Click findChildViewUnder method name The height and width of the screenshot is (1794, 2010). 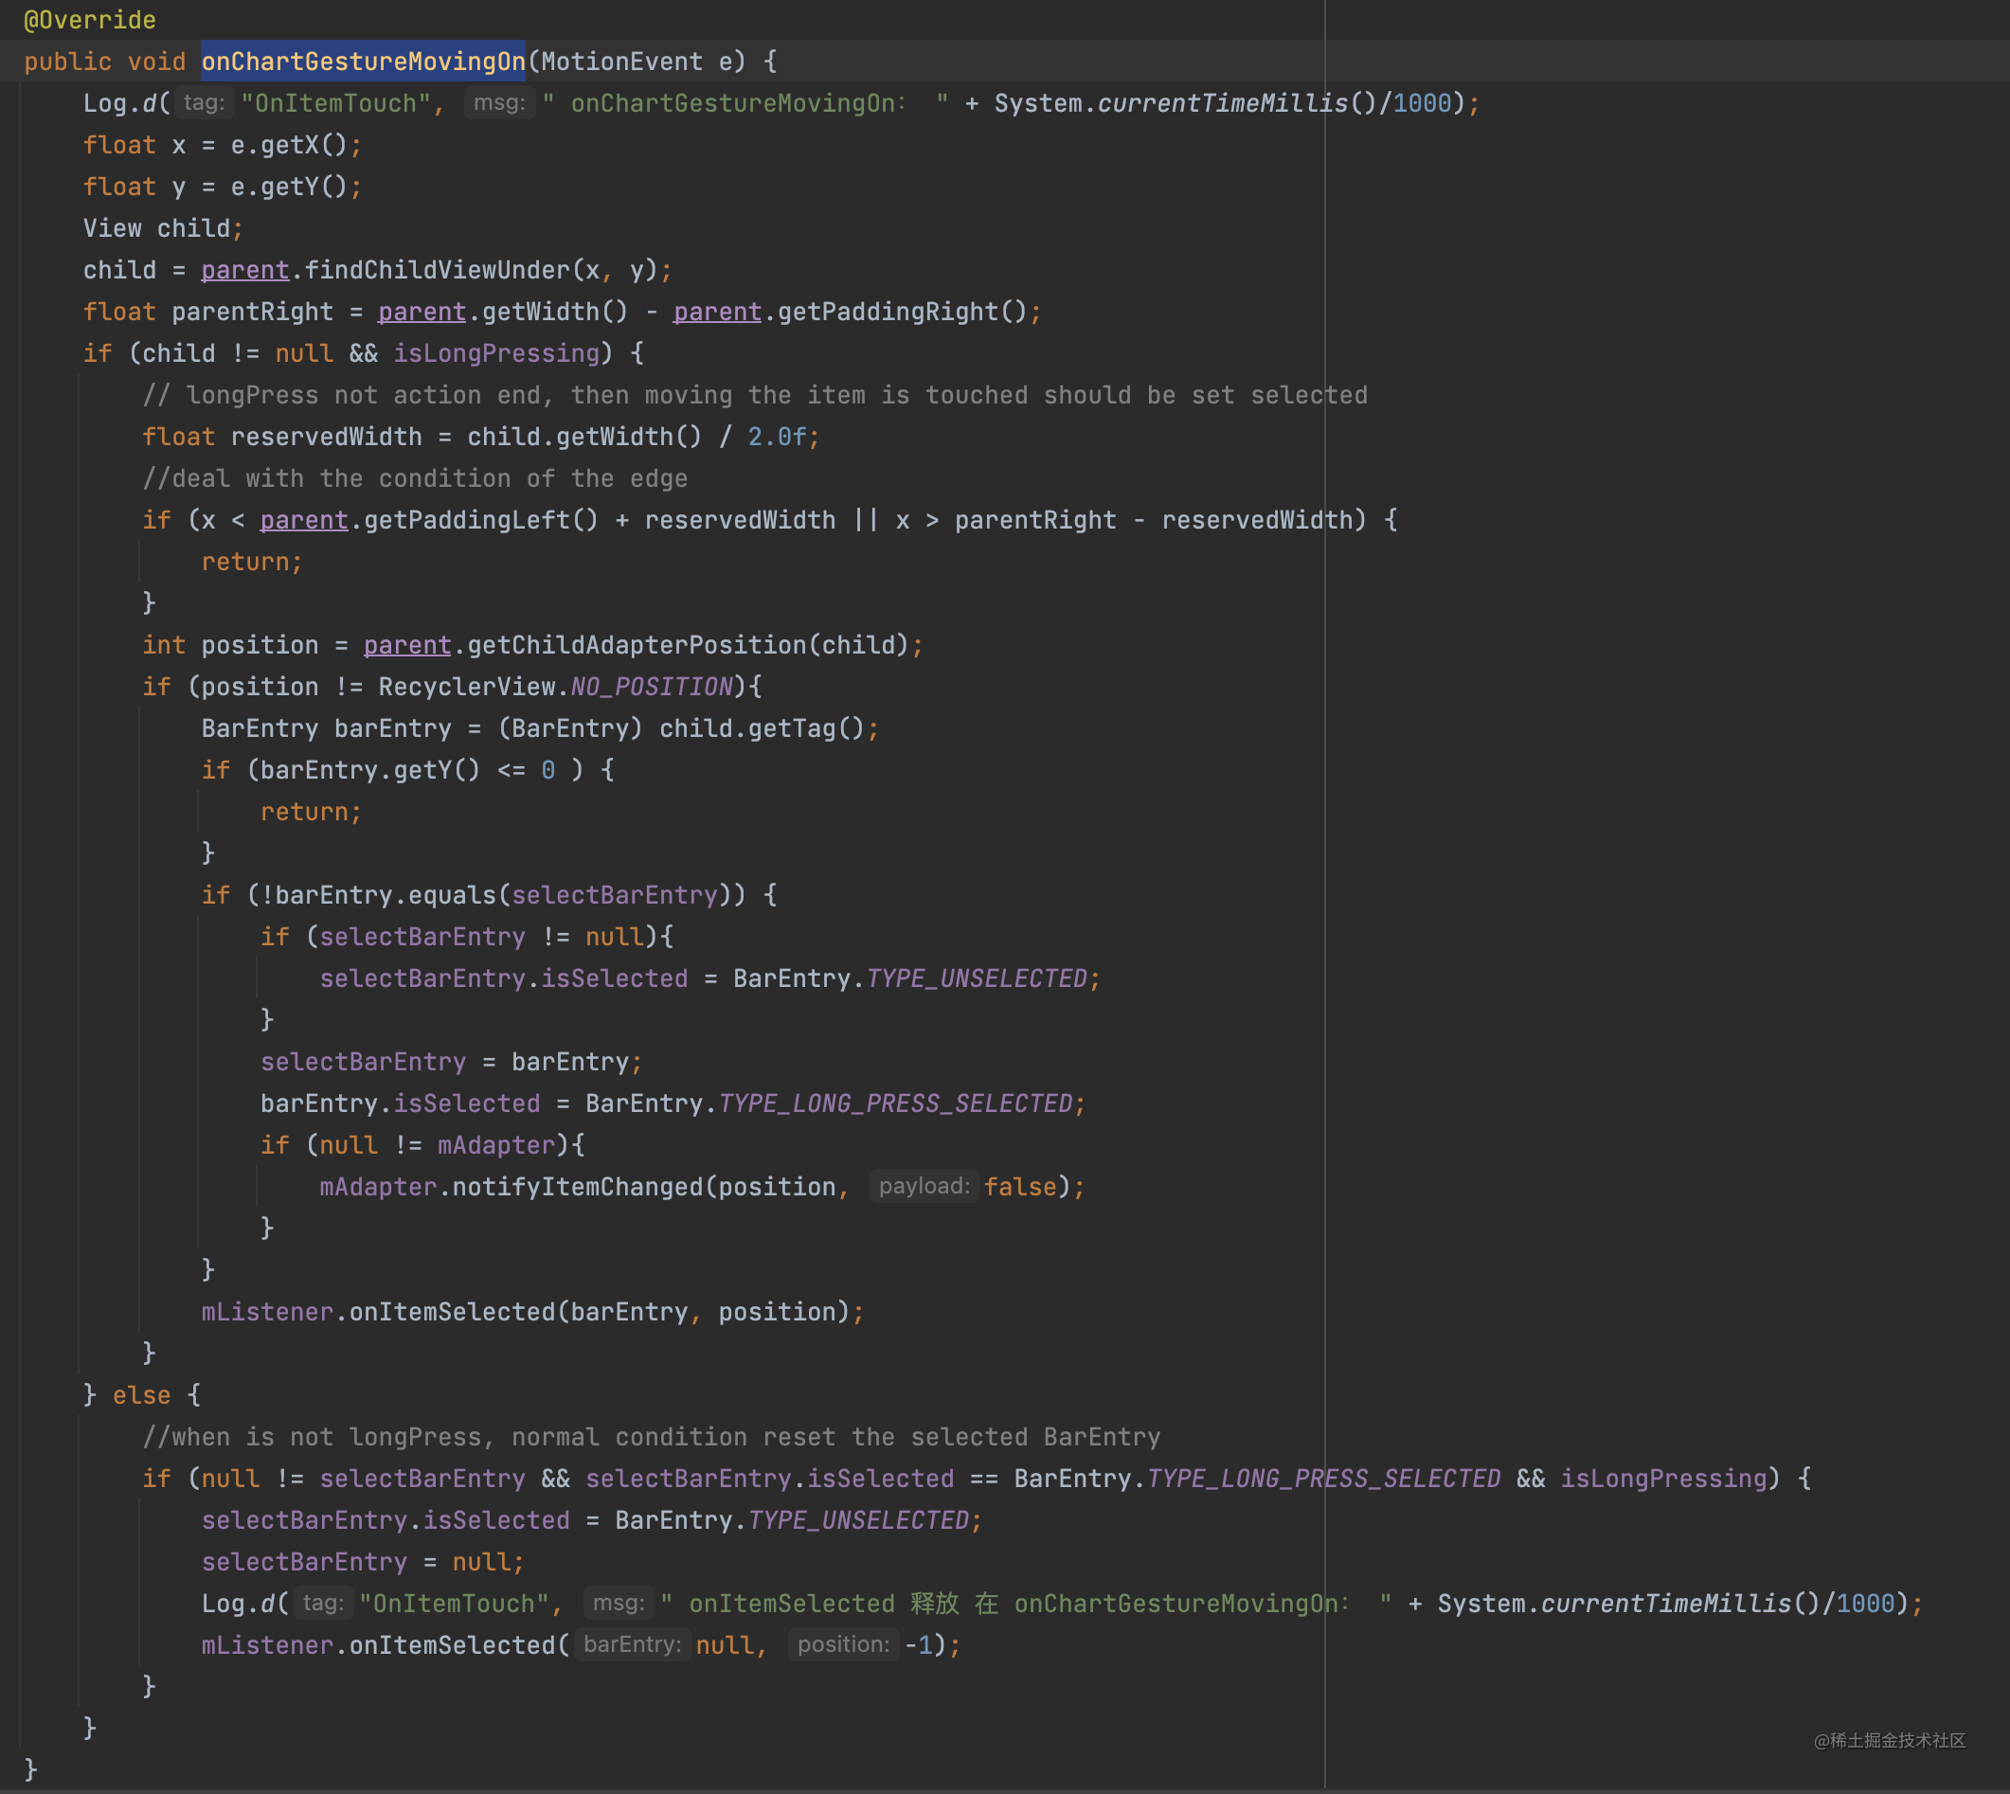437,270
